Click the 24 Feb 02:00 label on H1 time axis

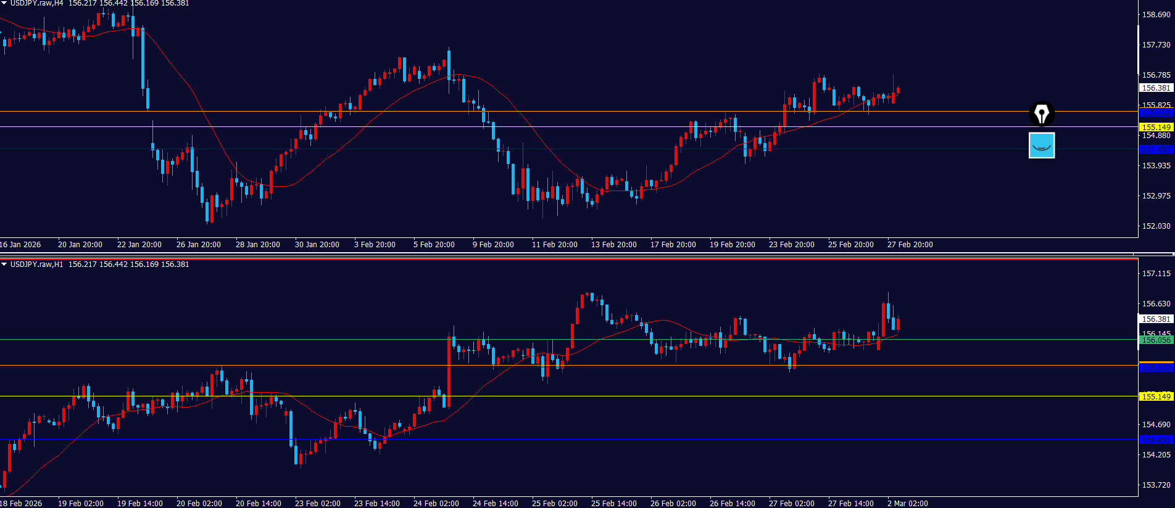pos(436,504)
